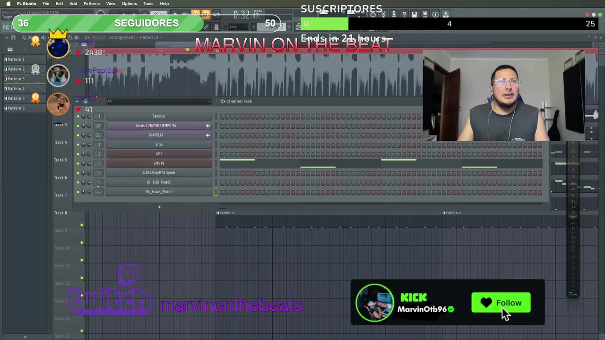Viewport: 605px width, 340px height.
Task: Click mixer track number 25 for ACAPELLA
Action: 98,135
